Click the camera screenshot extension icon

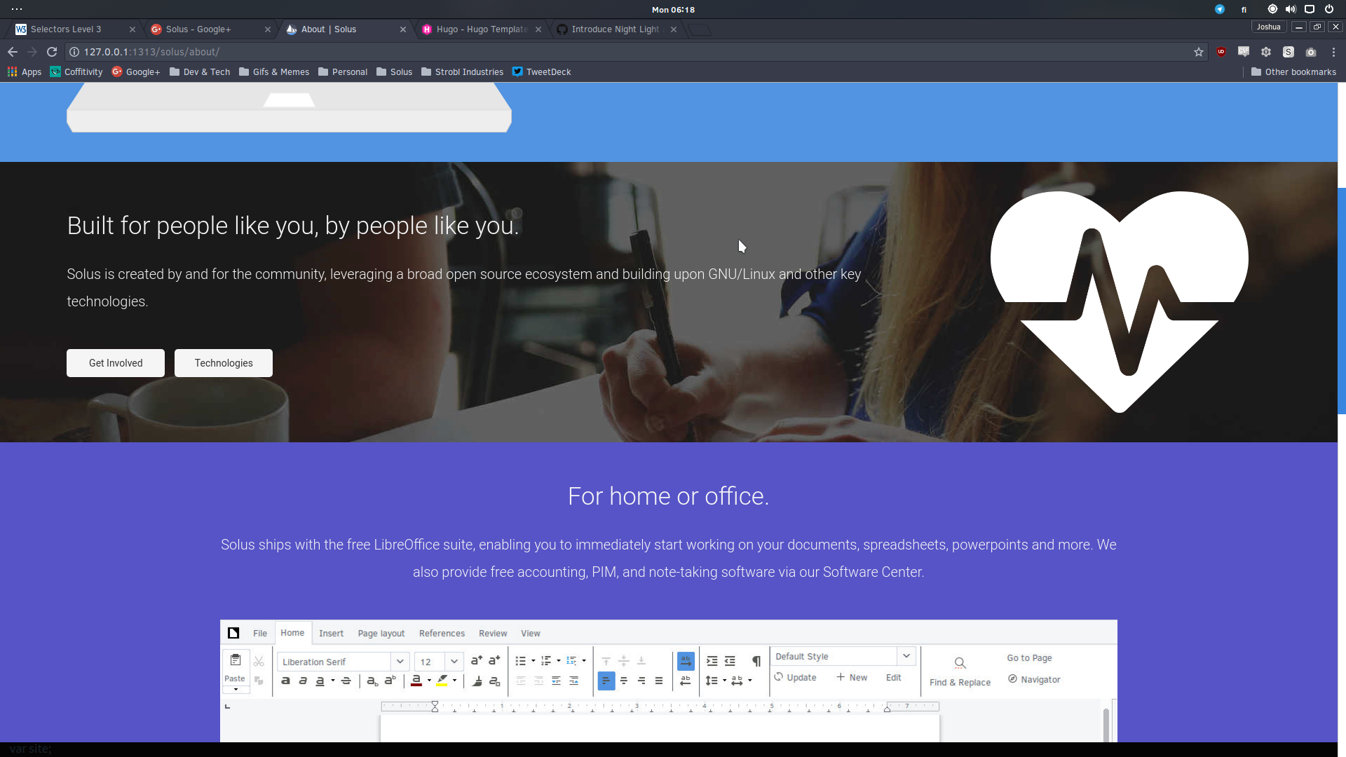click(x=1311, y=52)
